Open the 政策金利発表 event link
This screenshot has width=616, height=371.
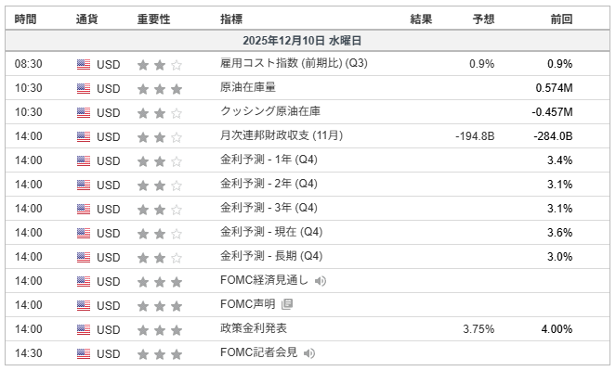coord(253,328)
